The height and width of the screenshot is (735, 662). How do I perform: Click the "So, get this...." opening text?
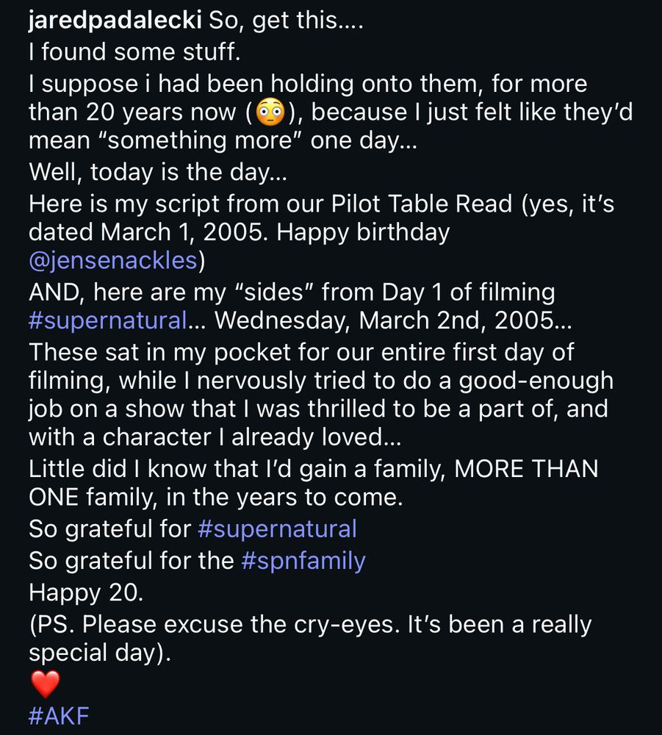[x=286, y=21]
